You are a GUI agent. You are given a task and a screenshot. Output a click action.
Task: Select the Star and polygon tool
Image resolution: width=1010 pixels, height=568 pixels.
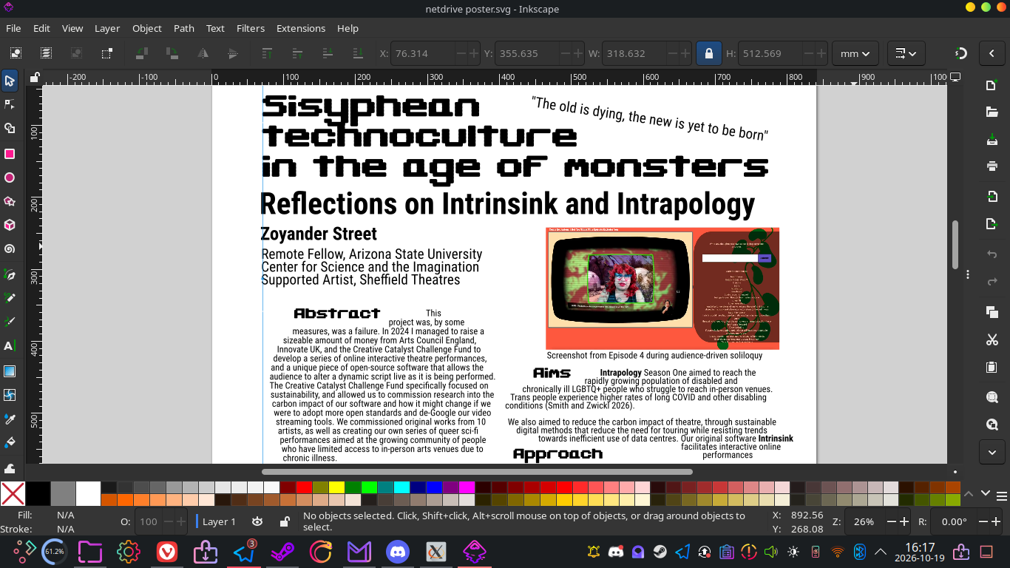point(10,201)
